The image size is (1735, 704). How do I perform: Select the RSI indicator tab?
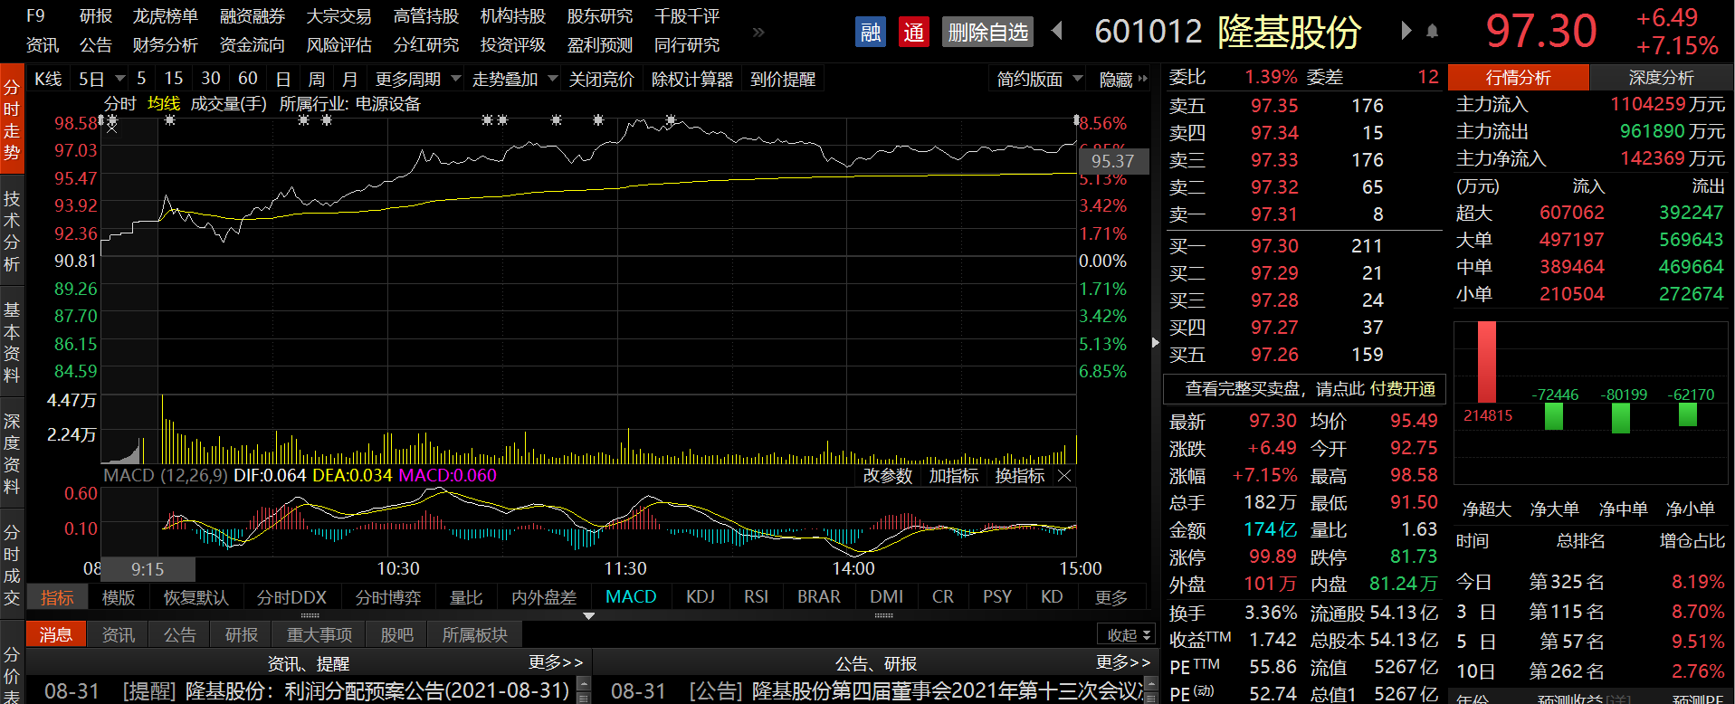tap(756, 597)
